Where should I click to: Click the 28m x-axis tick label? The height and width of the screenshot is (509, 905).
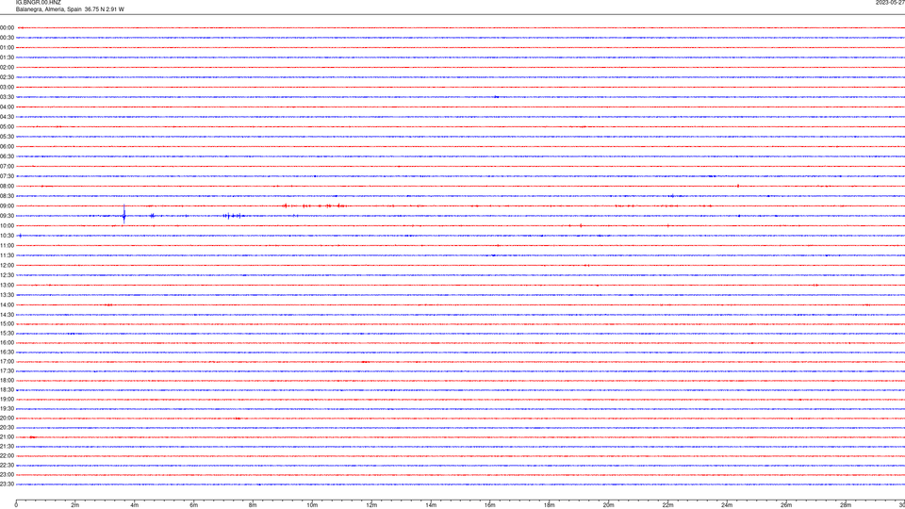[846, 505]
